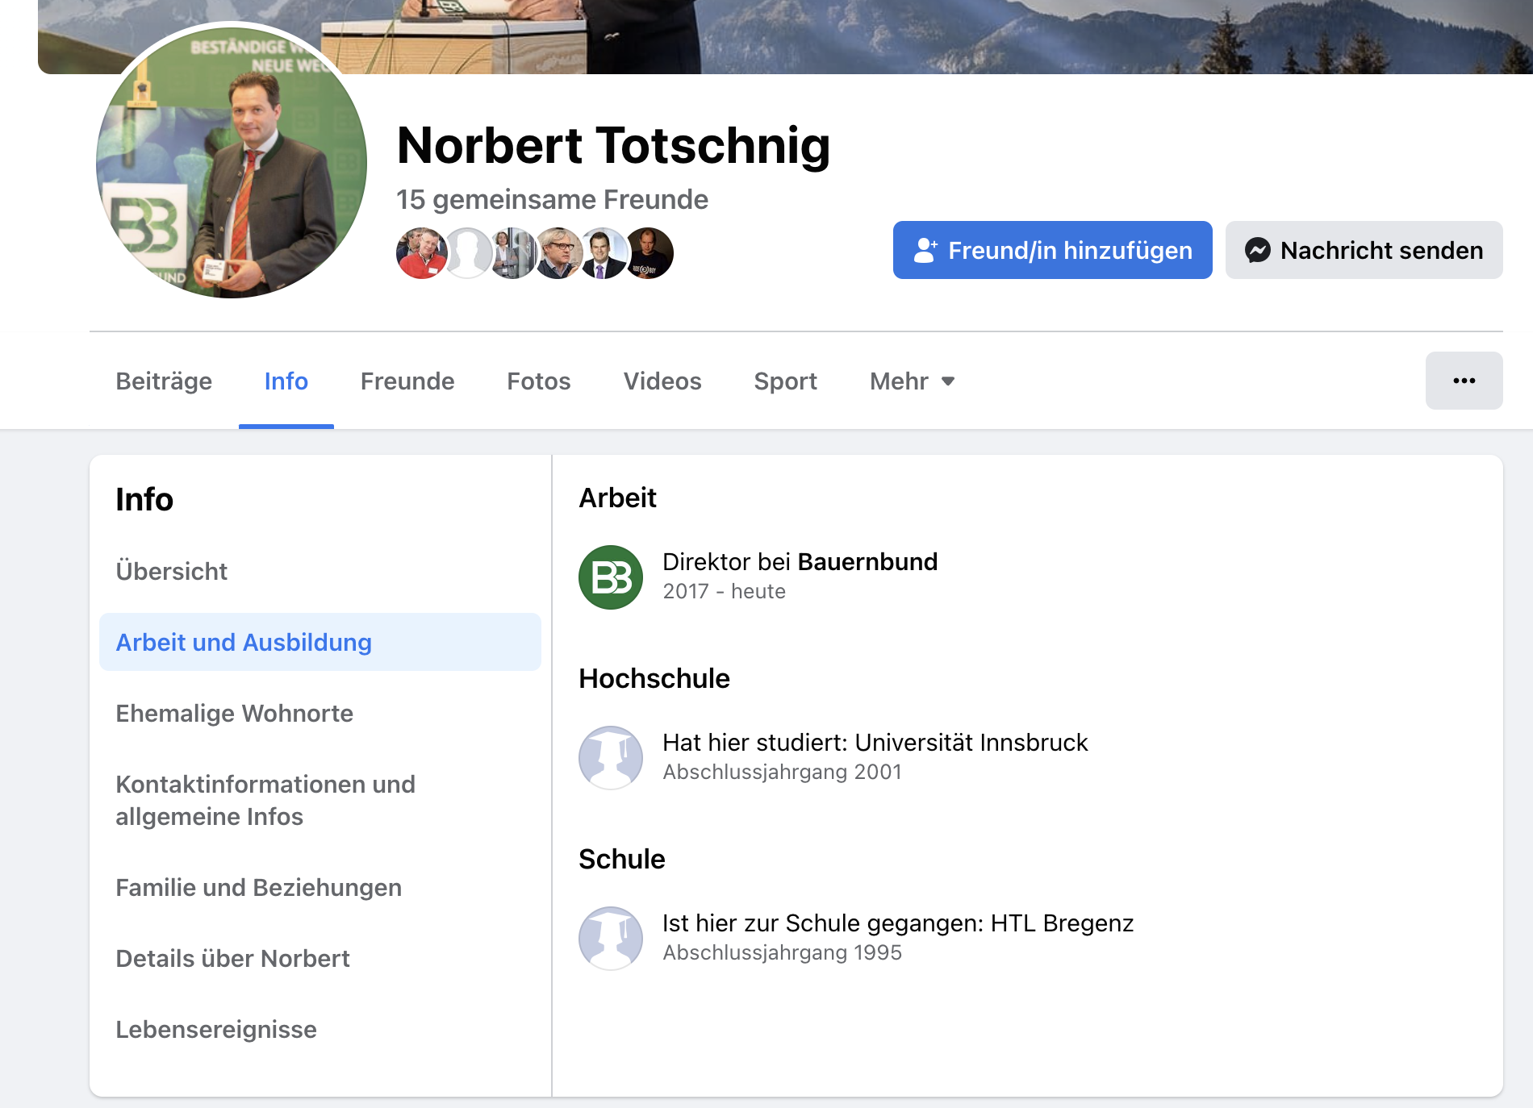Click Freund/in hinzufügen button

point(1052,250)
